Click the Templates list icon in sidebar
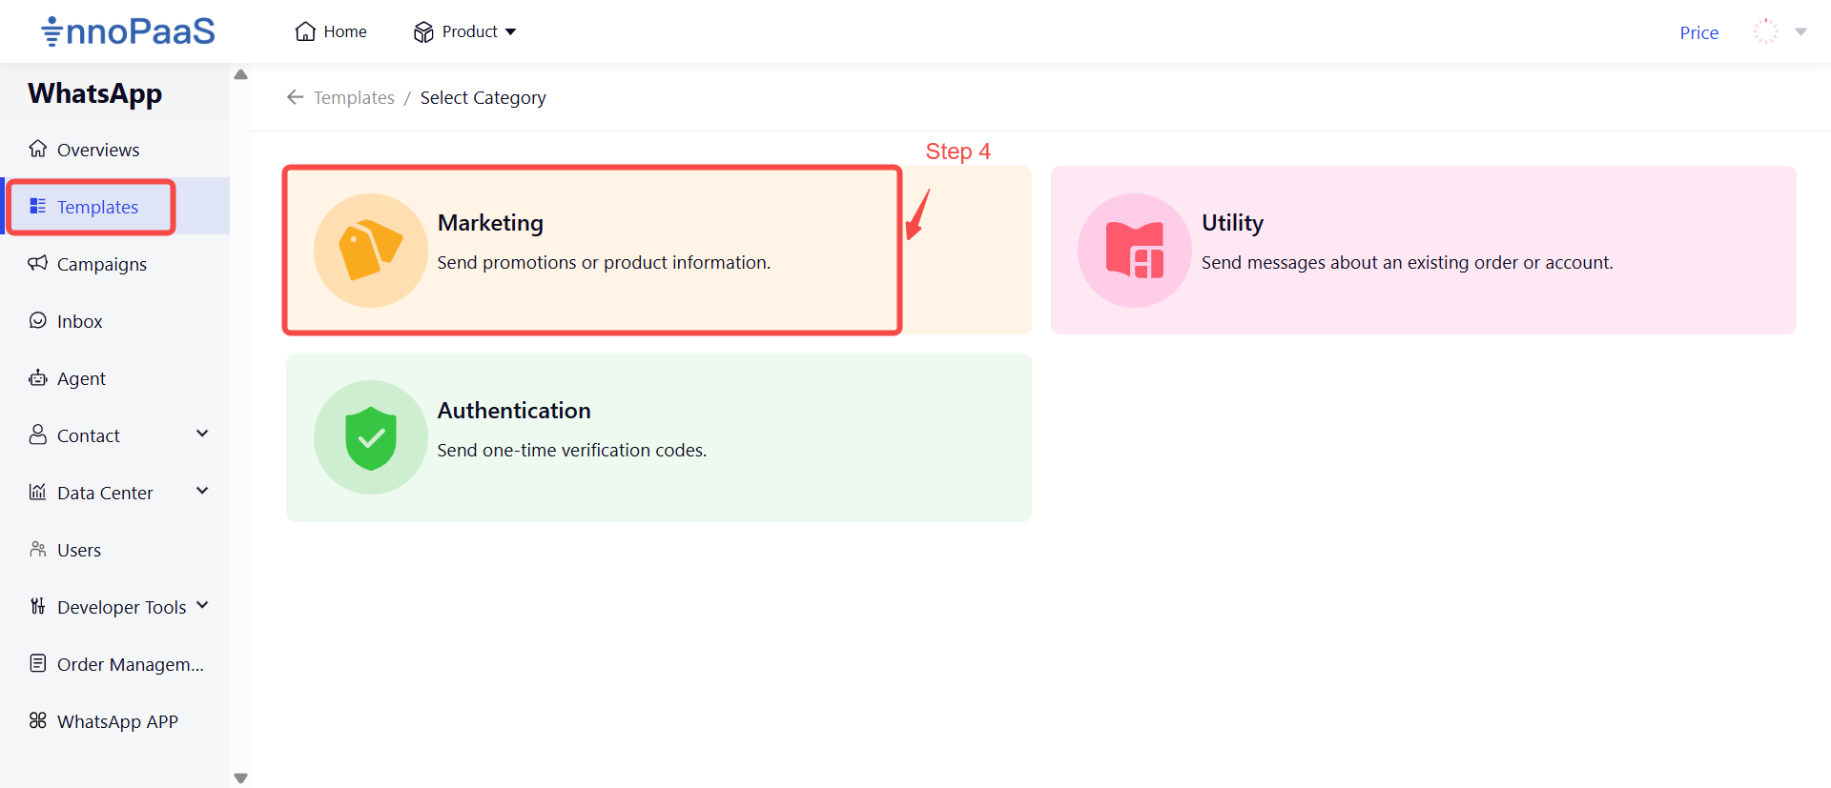This screenshot has width=1831, height=788. (38, 206)
